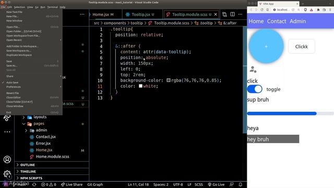The image size is (334, 188).
Task: Open Brave Rewards triangle icon
Action: [x=312, y=10]
